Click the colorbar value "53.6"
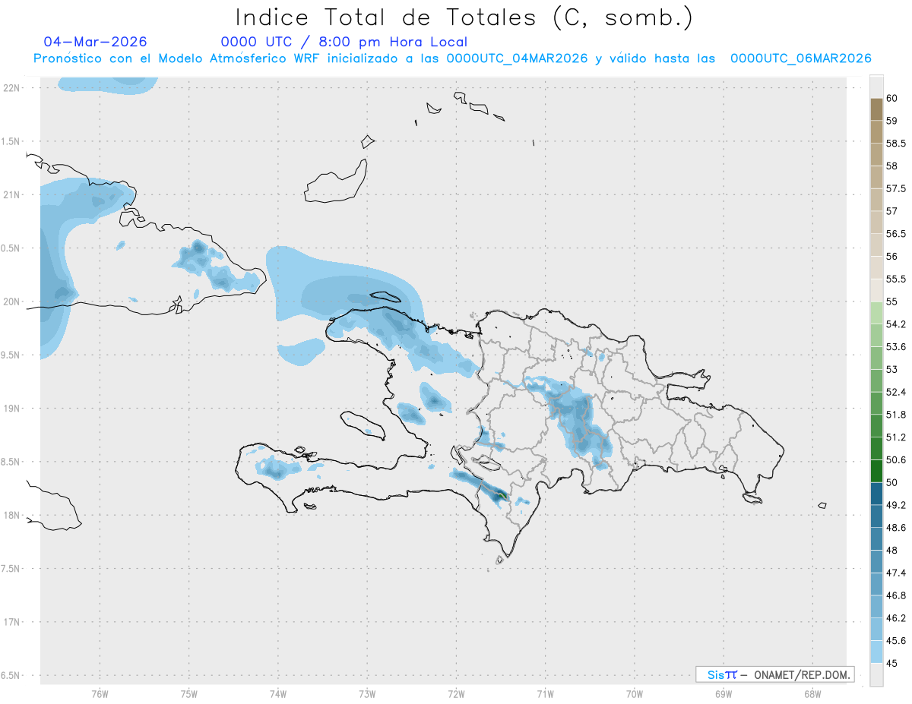Image resolution: width=912 pixels, height=704 pixels. click(895, 346)
